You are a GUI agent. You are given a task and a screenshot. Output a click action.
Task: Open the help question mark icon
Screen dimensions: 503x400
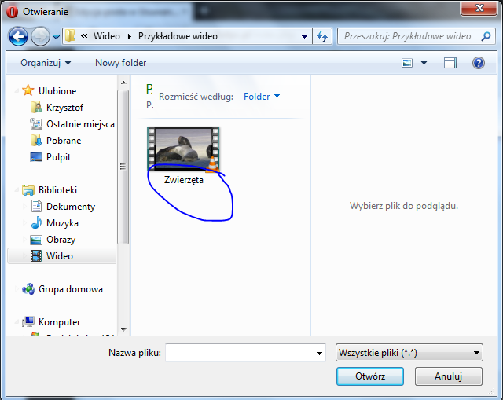[x=479, y=63]
